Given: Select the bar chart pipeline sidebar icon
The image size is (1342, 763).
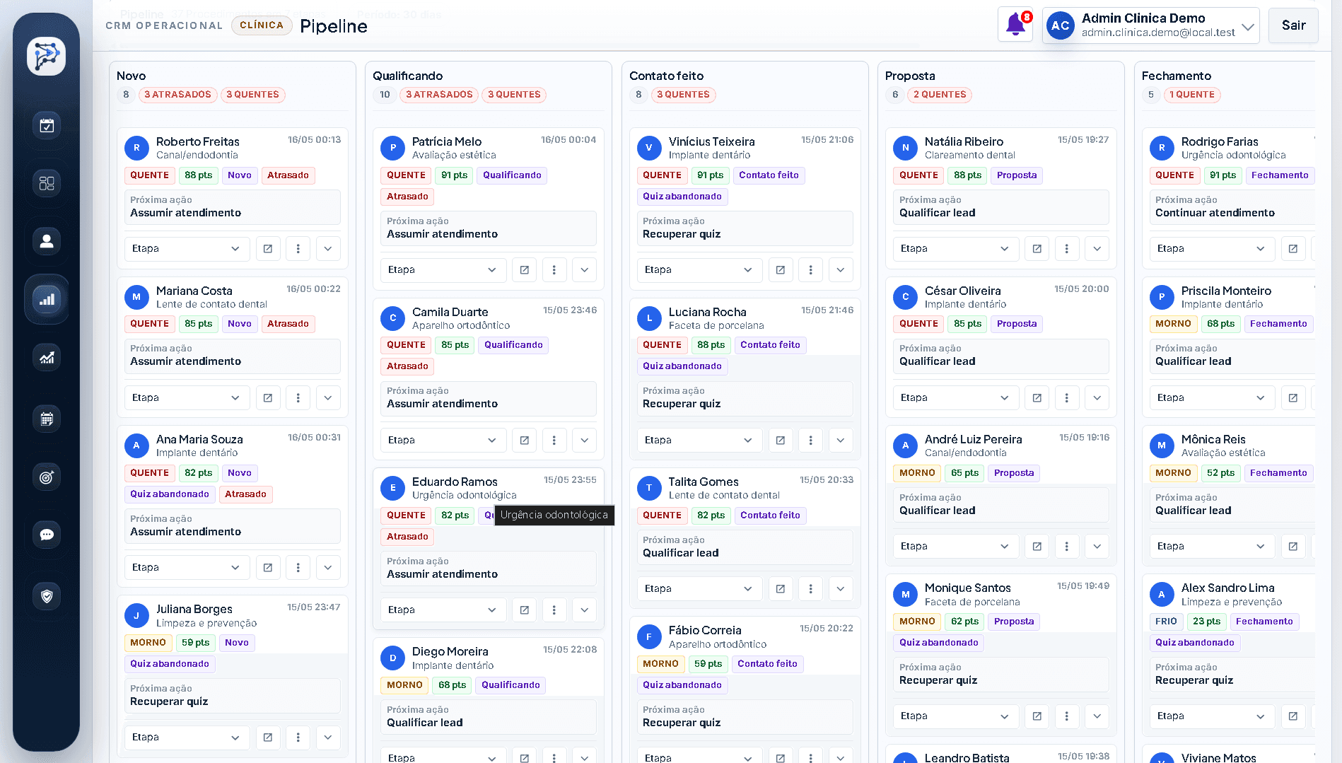Looking at the screenshot, I should point(47,299).
